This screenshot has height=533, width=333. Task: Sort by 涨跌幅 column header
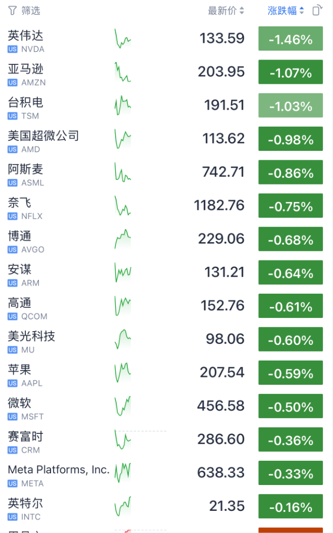[286, 11]
